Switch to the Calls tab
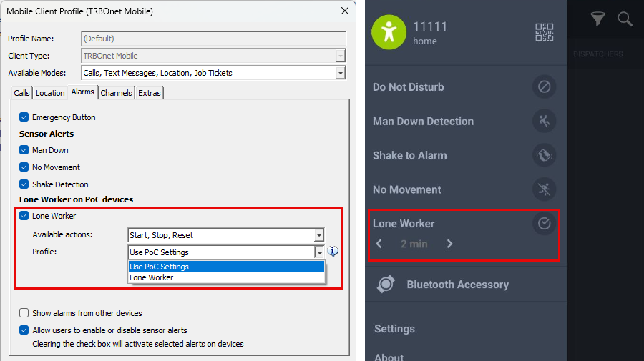This screenshot has height=361, width=644. [21, 93]
